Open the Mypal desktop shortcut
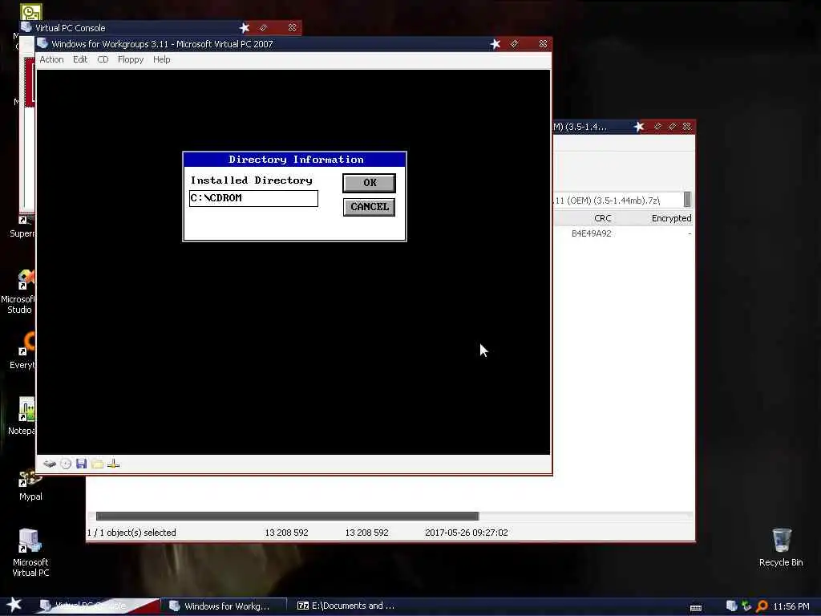The image size is (821, 616). point(30,485)
